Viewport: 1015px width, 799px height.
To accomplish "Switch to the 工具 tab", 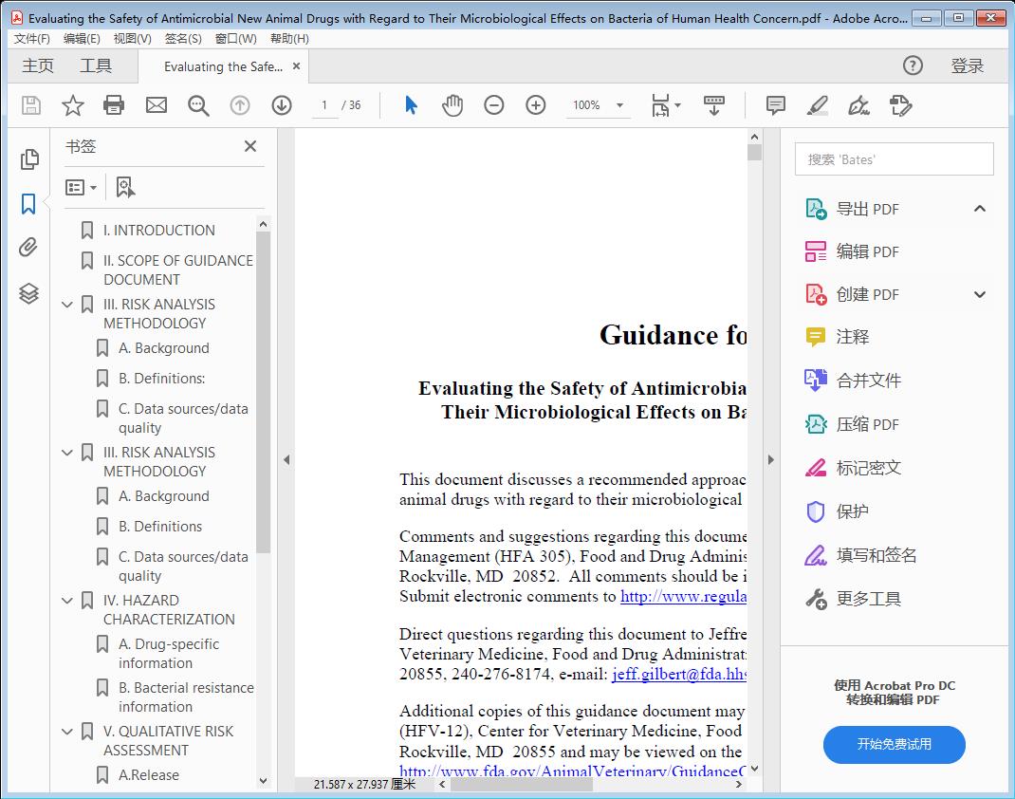I will click(x=96, y=66).
